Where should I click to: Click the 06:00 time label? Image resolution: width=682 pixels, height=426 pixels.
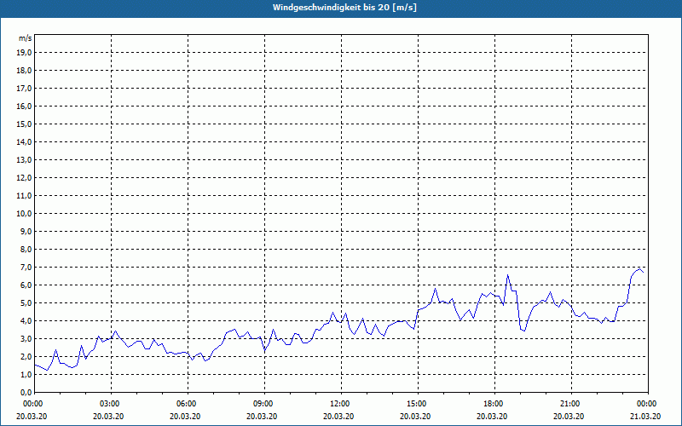(186, 404)
